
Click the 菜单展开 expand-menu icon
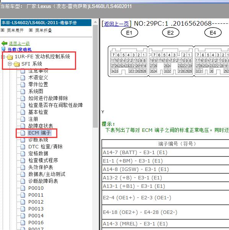coord(3,30)
